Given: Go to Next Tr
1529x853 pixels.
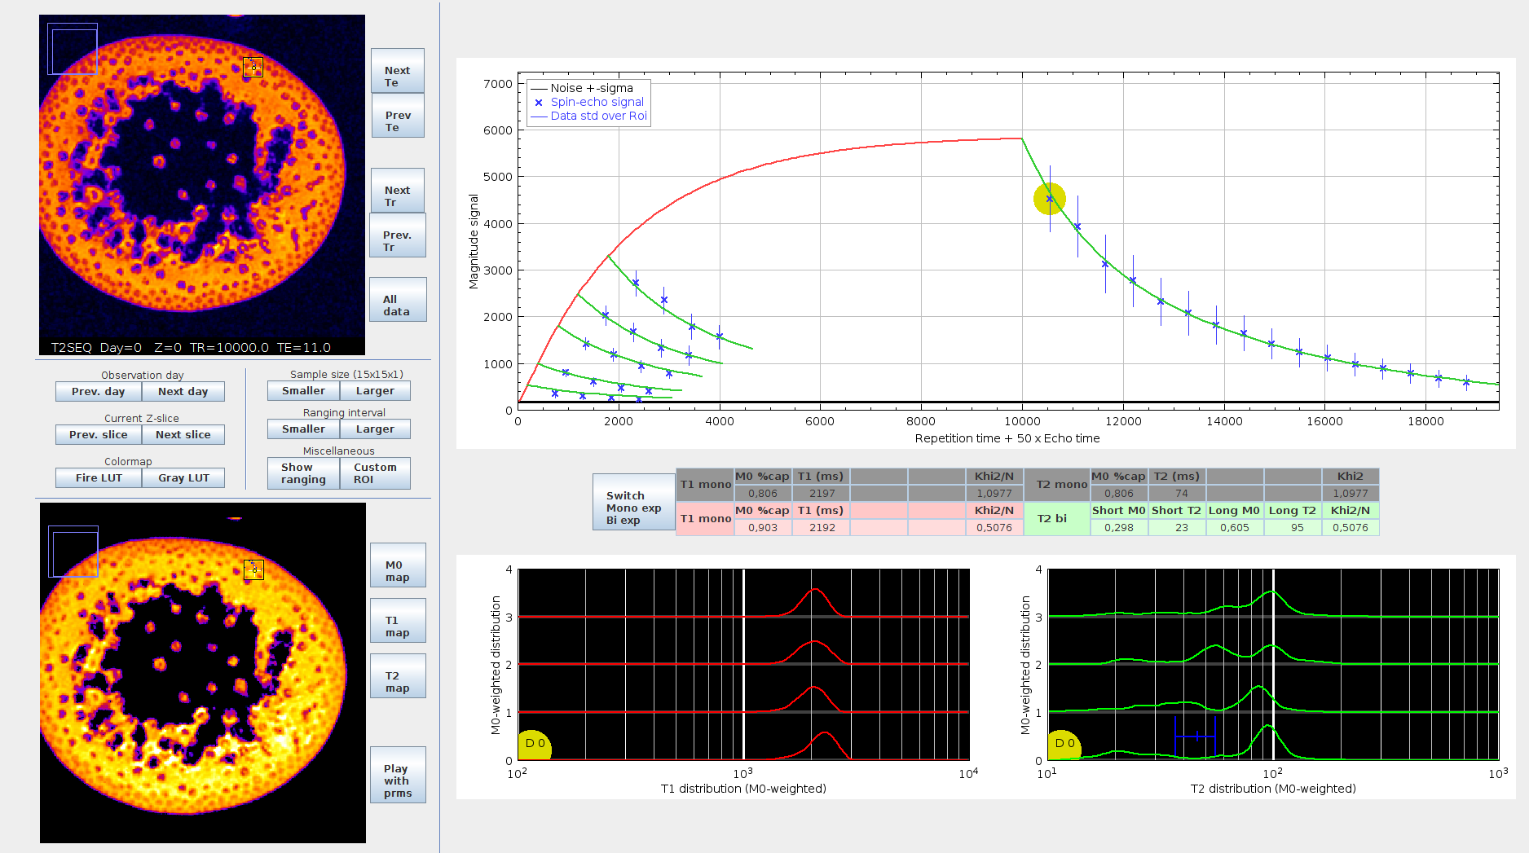Looking at the screenshot, I should [x=398, y=191].
